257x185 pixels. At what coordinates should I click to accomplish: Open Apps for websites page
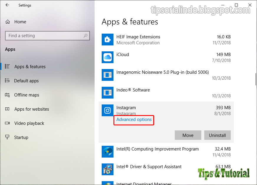(32, 109)
